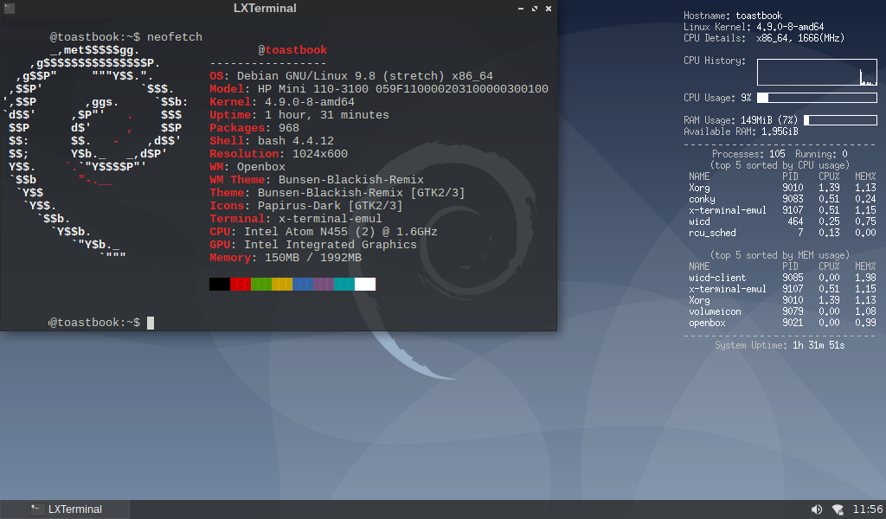Open the volume icon in the system tray
The image size is (886, 519).
[x=817, y=509]
